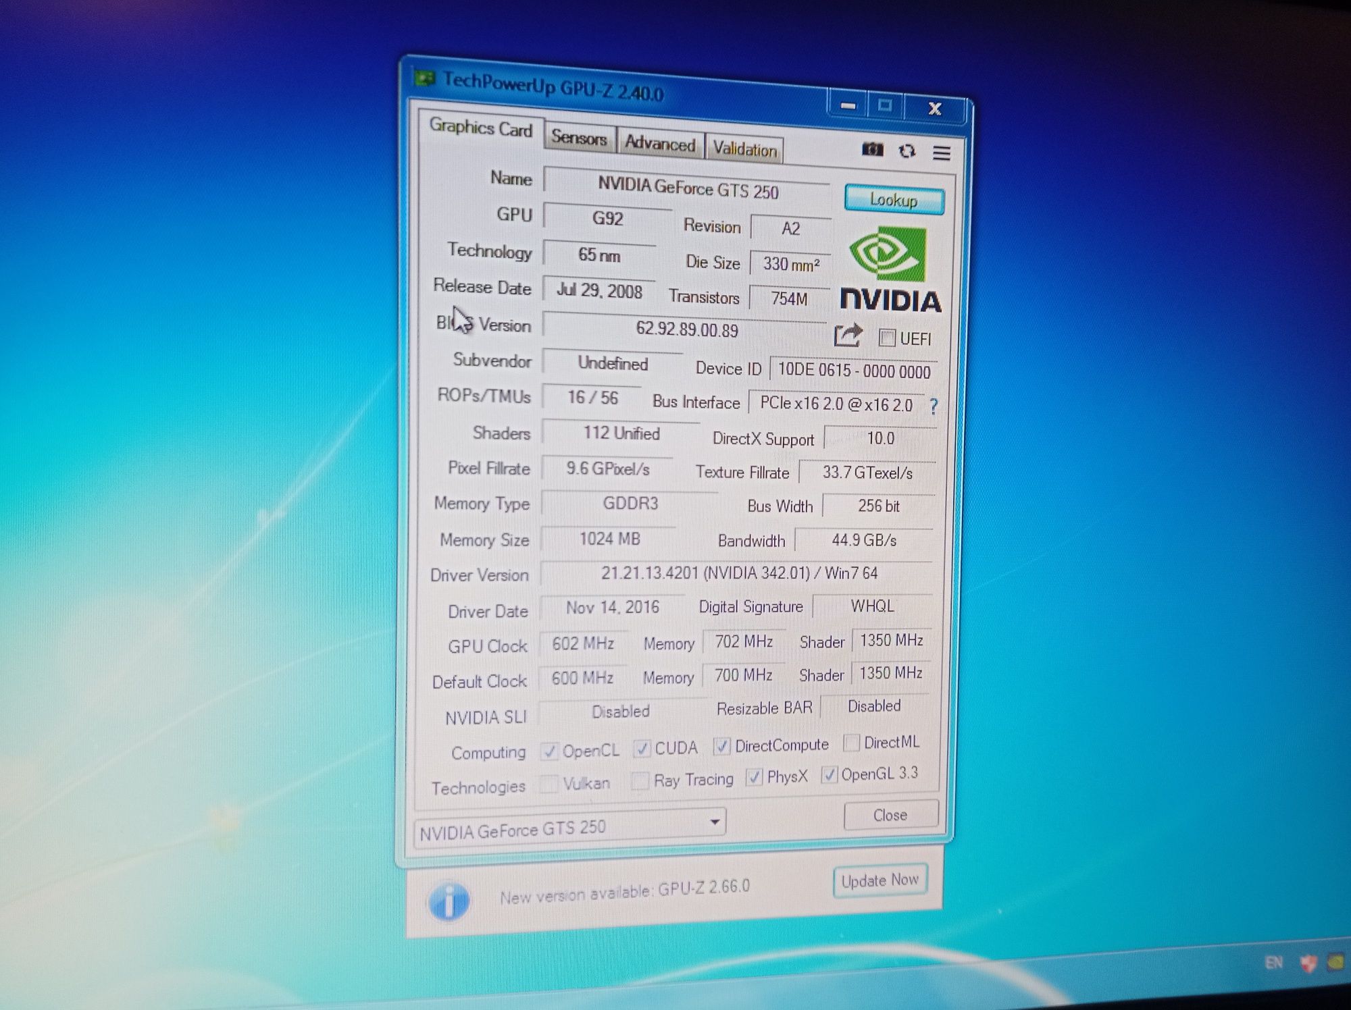Screen dimensions: 1351x1010
Task: Toggle the DirectCompute checkbox
Action: click(x=722, y=745)
